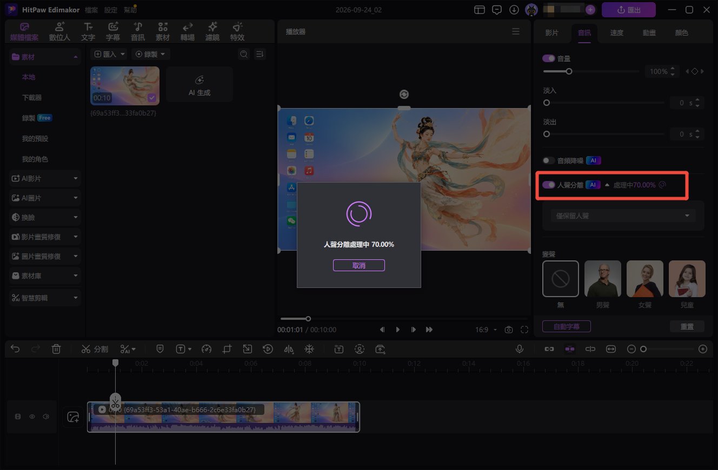
Task: Open the 特效 effects panel
Action: (237, 32)
